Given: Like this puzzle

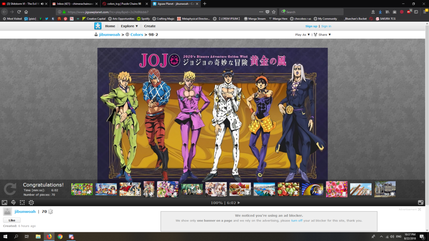Looking at the screenshot, I should [x=12, y=220].
